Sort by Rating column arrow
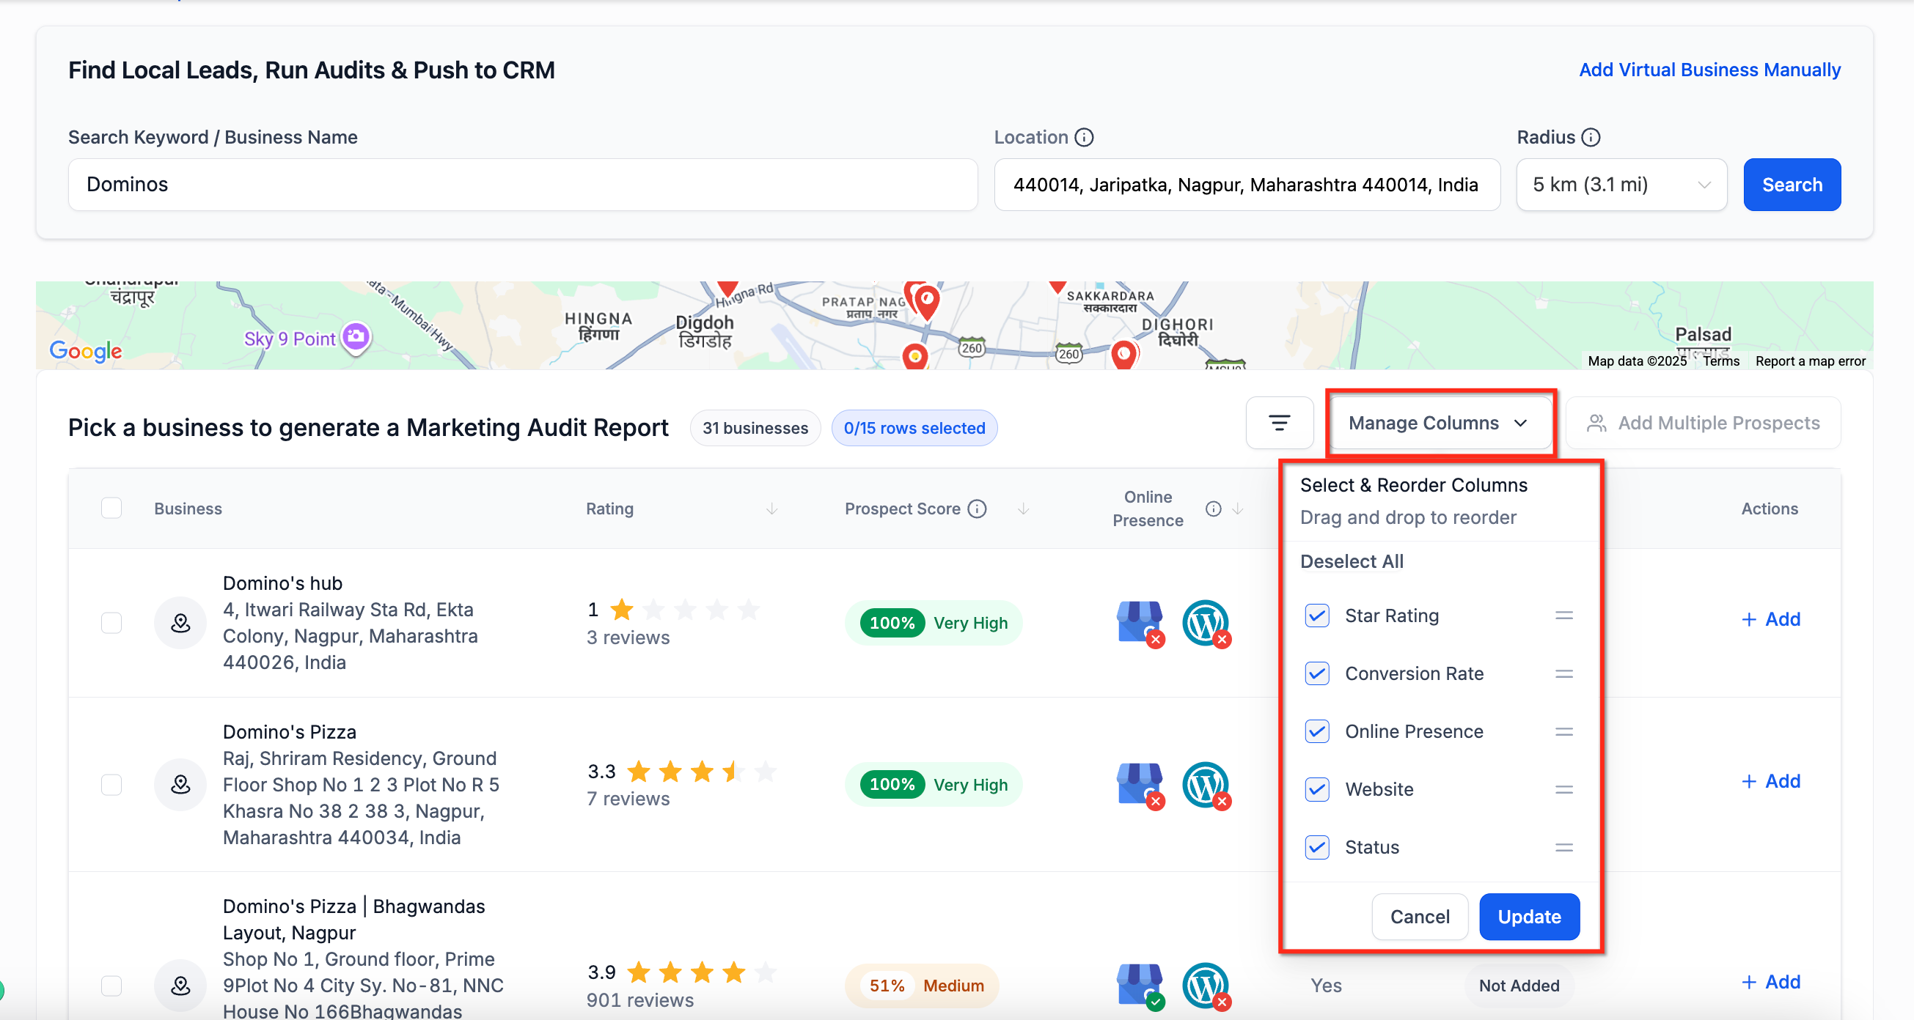1914x1020 pixels. point(772,509)
